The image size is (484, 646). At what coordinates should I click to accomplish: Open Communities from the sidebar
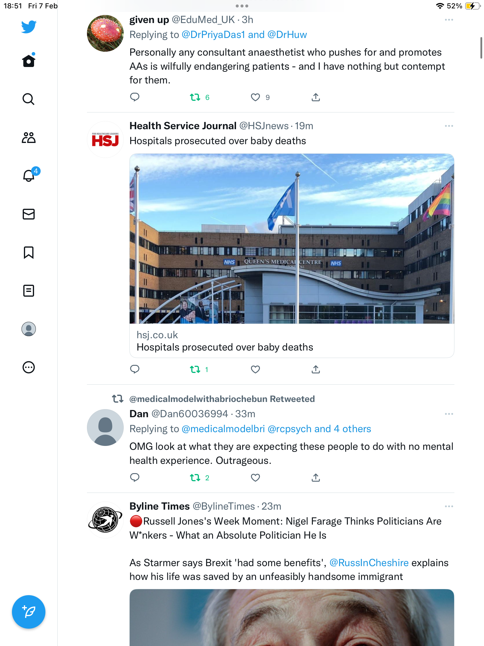click(29, 138)
